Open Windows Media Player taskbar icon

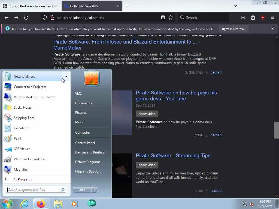coord(74,204)
